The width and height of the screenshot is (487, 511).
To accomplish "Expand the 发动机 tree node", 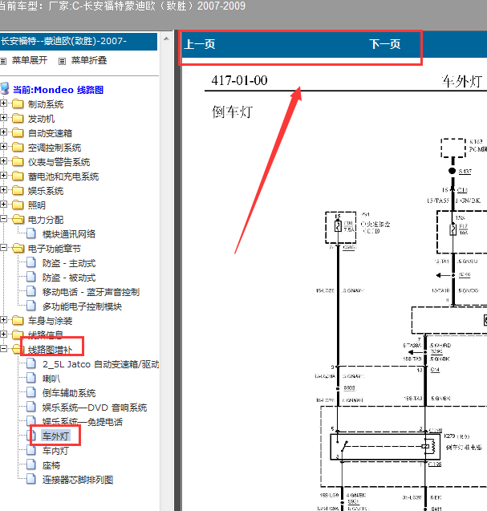I will (x=3, y=118).
